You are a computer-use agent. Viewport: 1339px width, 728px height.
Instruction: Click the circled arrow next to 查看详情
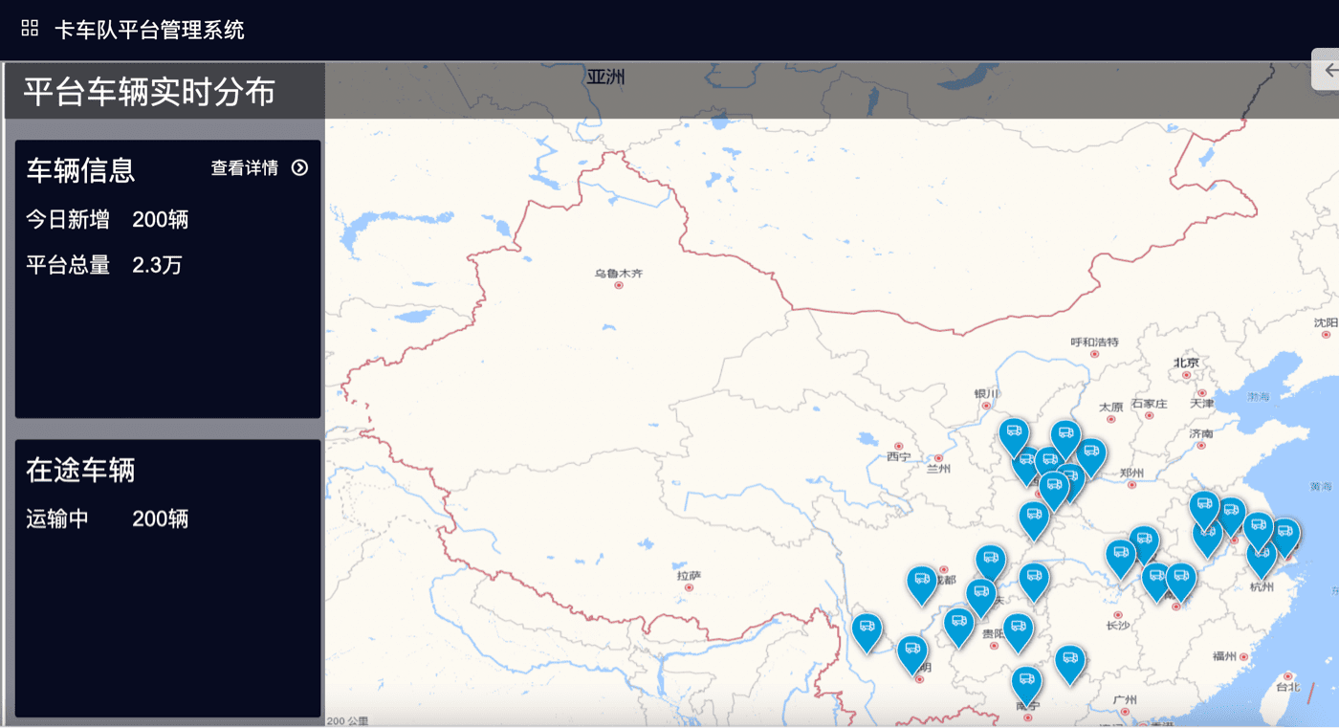click(299, 168)
